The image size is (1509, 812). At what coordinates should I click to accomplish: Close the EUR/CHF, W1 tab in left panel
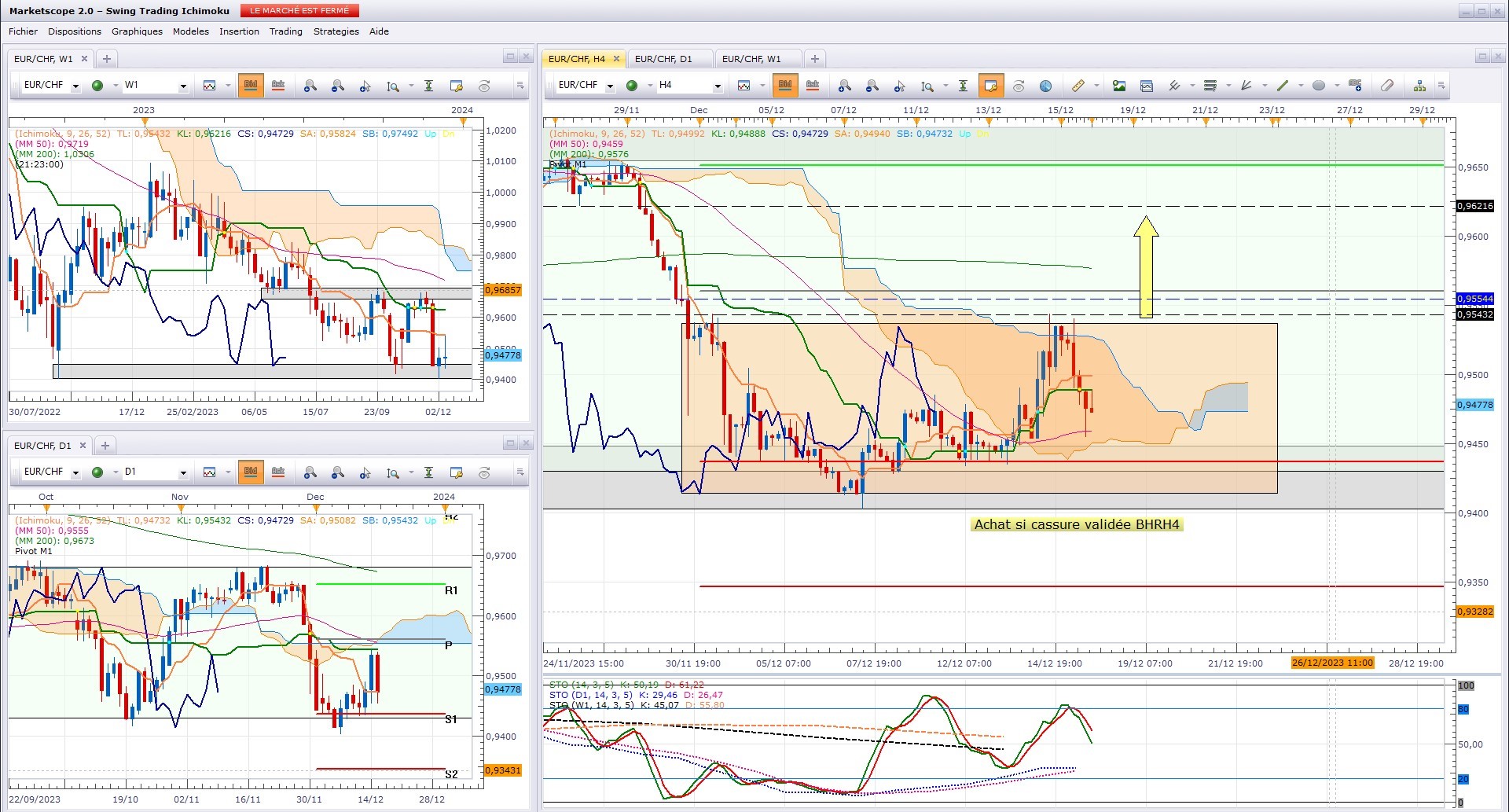[84, 59]
